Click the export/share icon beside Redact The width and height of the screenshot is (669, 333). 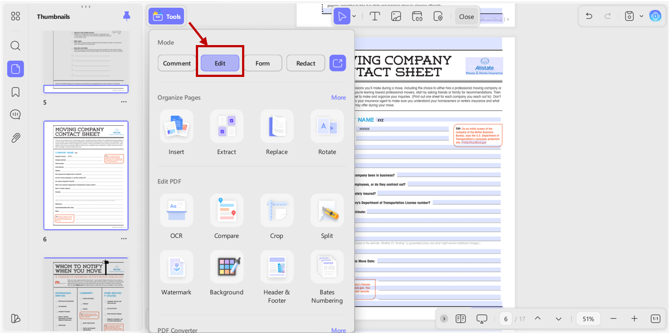338,63
